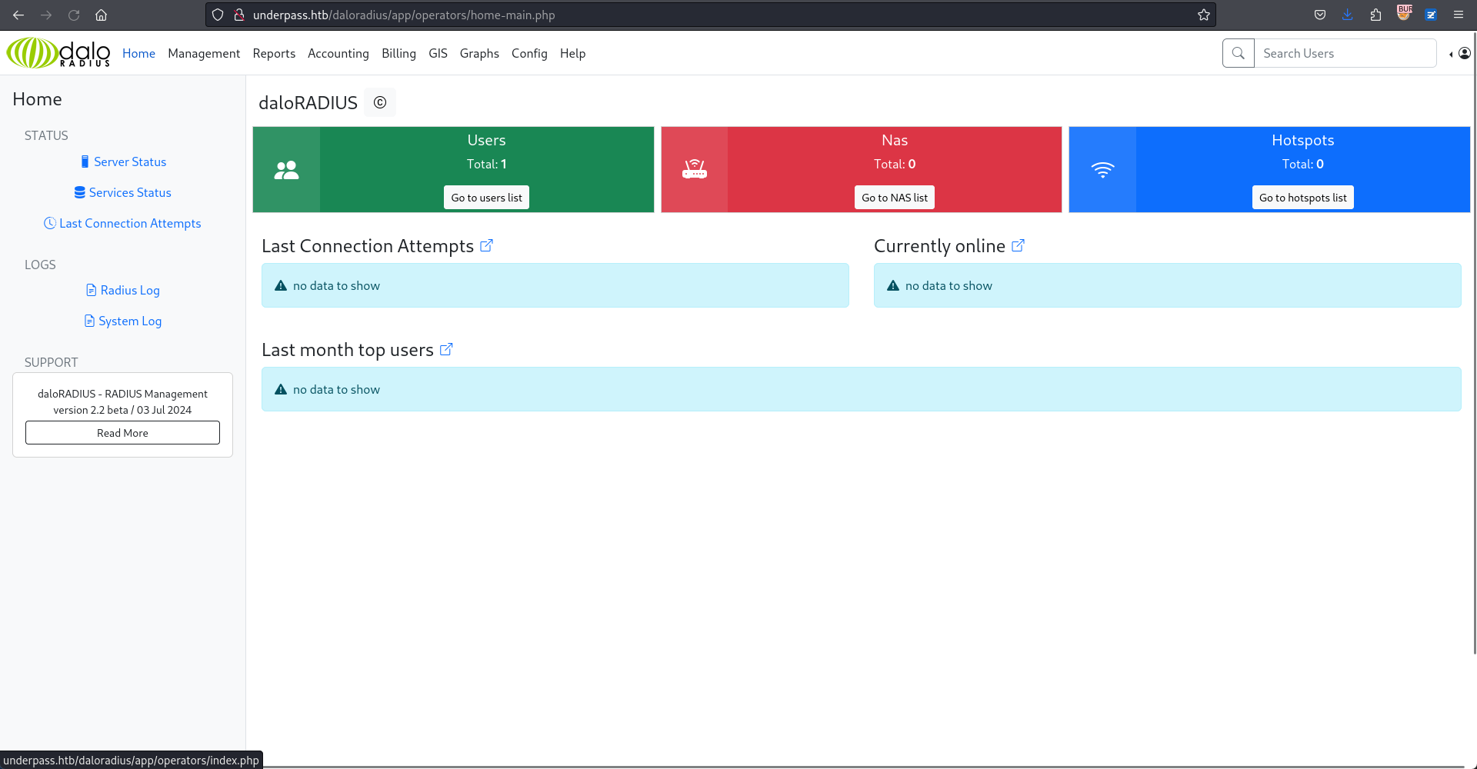
Task: Click the shield tracking protection icon
Action: [218, 15]
